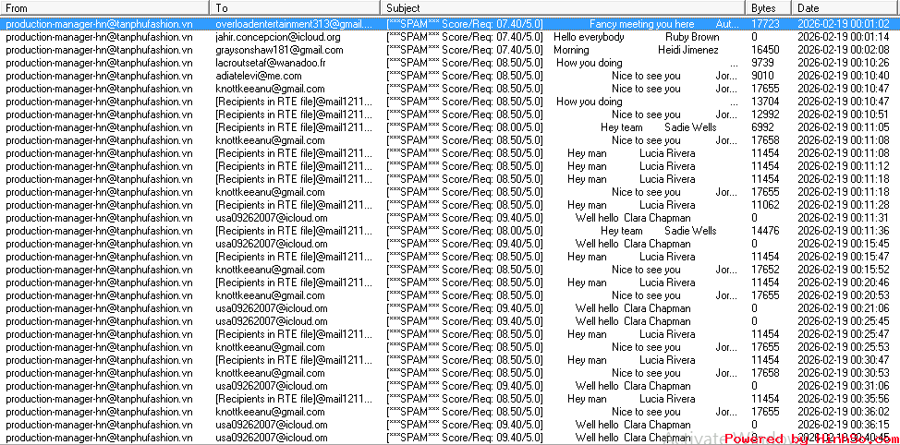Select the date 2026-02-19 00:25:47
The image size is (900, 445).
[x=844, y=334]
